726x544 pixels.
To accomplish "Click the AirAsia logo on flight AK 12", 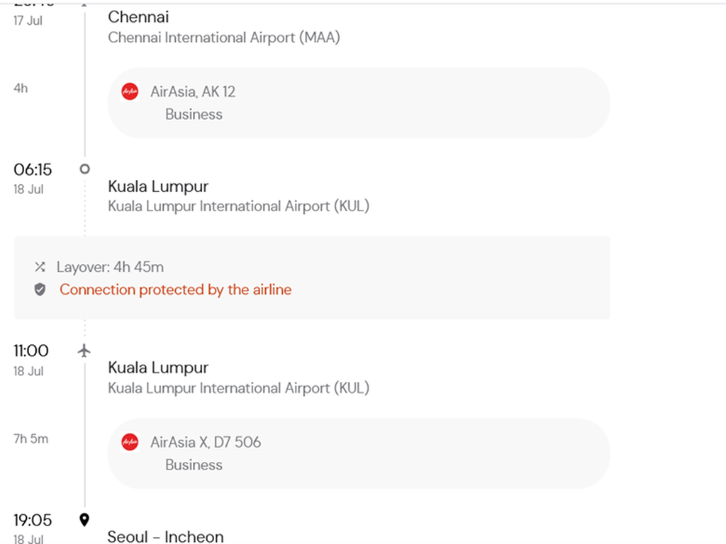I will pos(129,91).
